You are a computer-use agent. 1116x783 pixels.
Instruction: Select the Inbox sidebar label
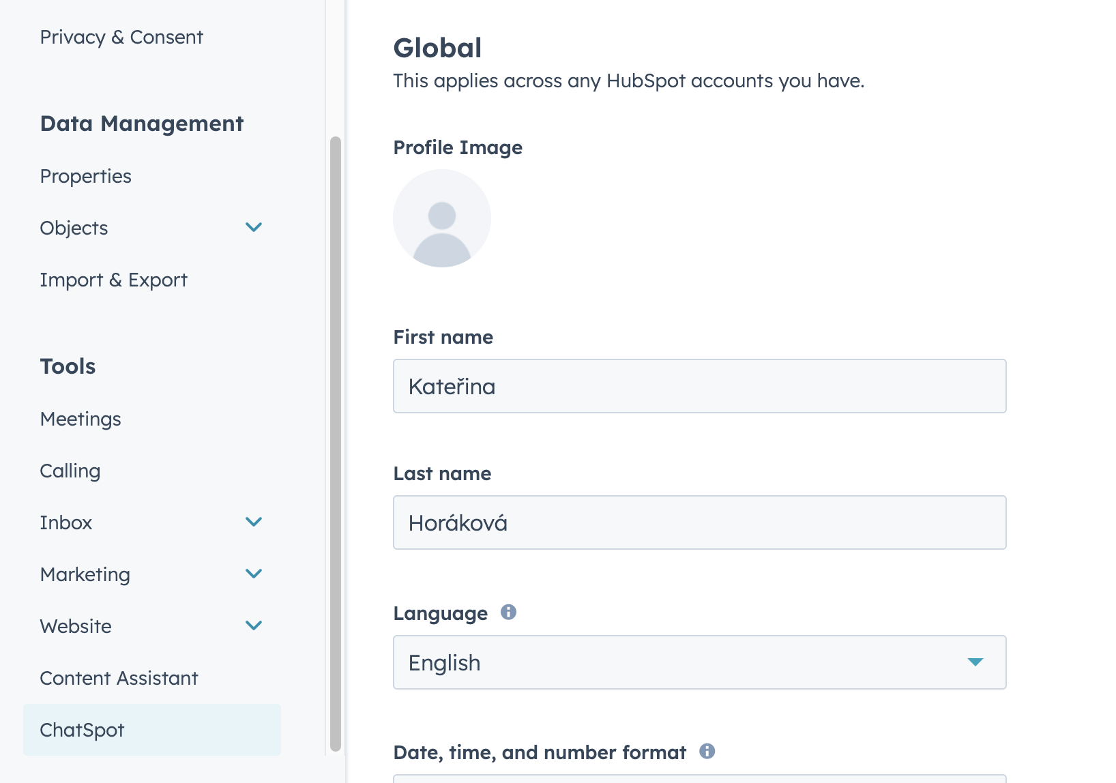click(x=65, y=522)
